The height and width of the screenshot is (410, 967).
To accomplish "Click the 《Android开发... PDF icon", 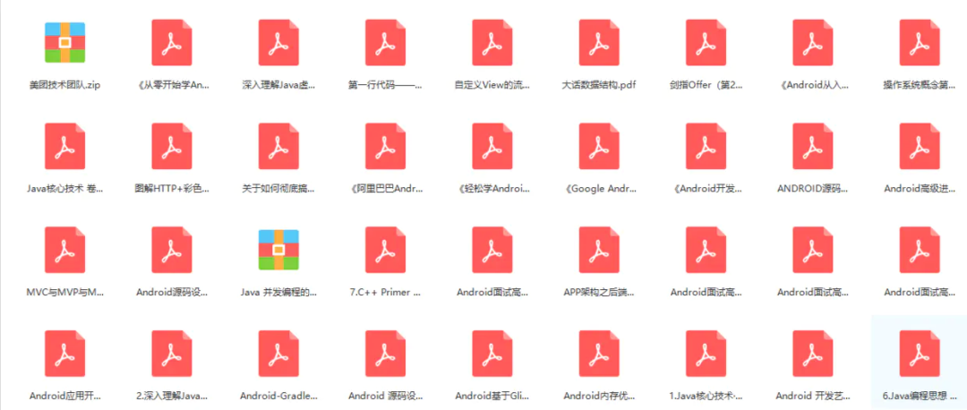I will [x=706, y=146].
